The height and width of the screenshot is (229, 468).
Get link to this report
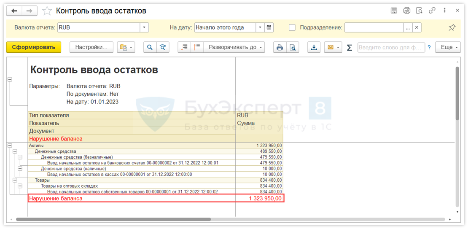432,11
